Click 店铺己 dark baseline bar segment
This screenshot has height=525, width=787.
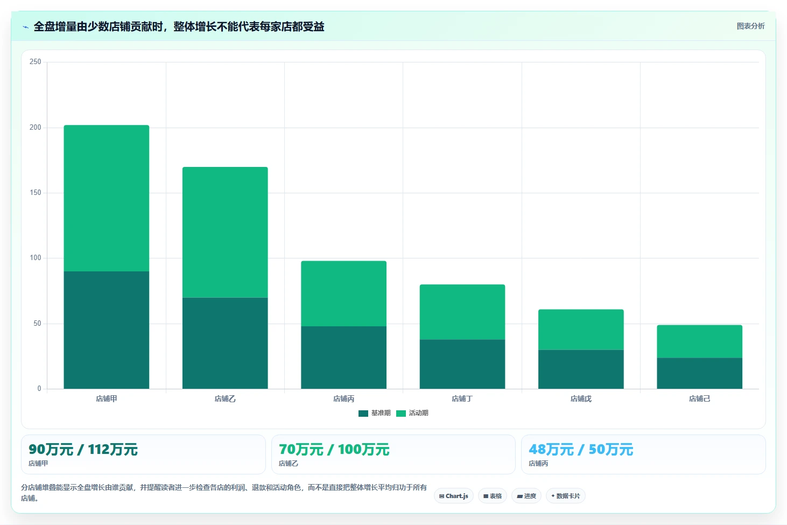699,373
